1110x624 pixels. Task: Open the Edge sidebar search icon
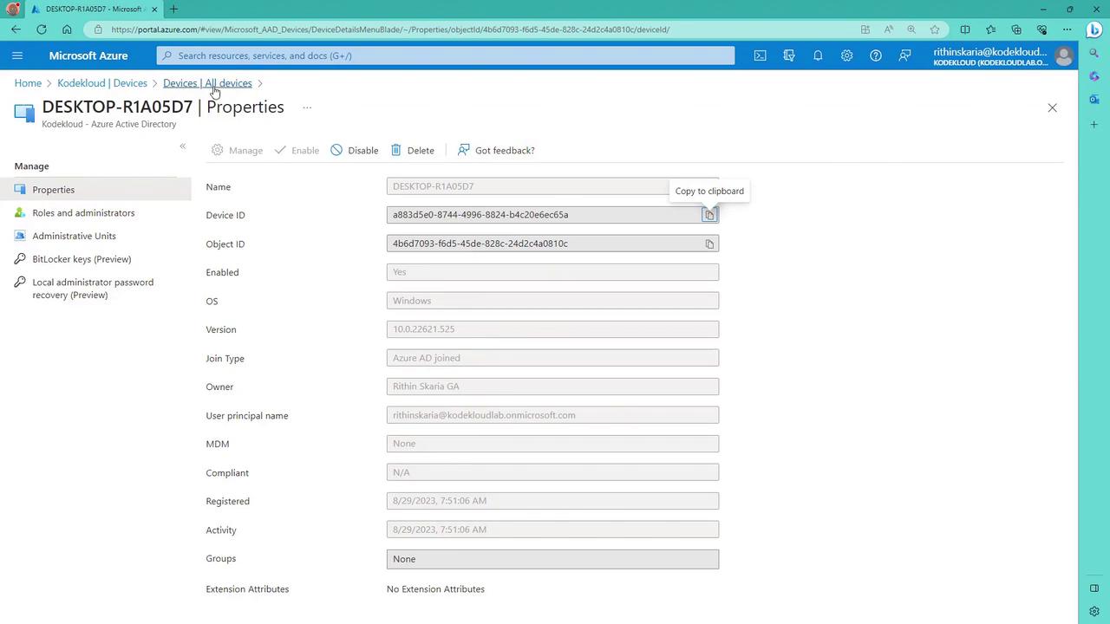click(1094, 54)
